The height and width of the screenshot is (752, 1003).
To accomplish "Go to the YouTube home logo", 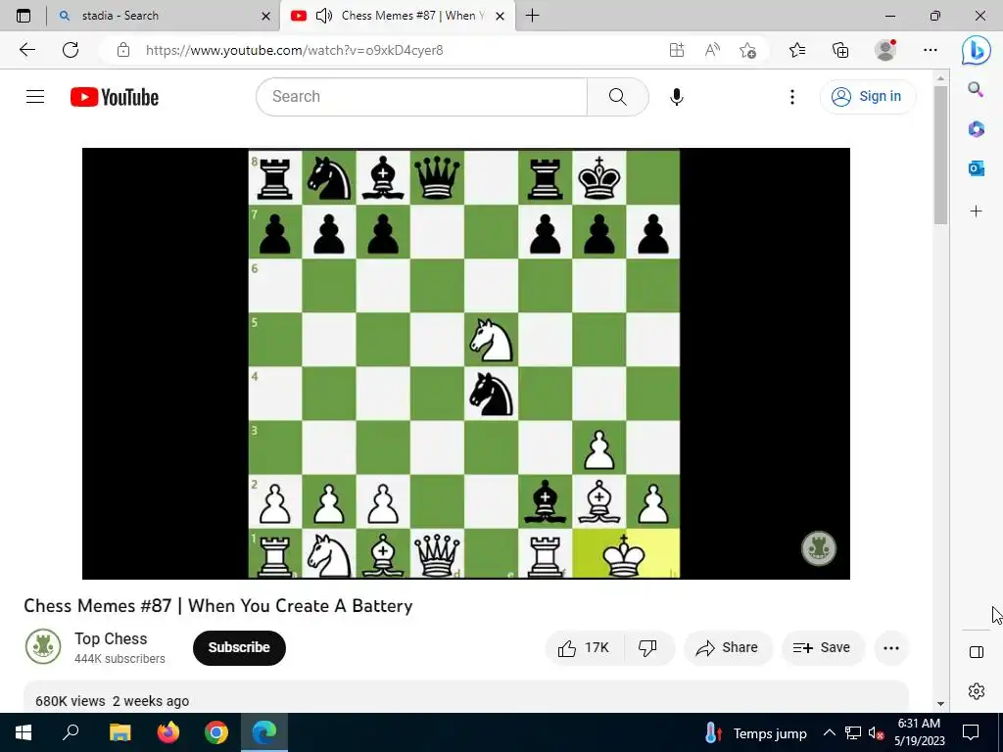I will point(115,97).
